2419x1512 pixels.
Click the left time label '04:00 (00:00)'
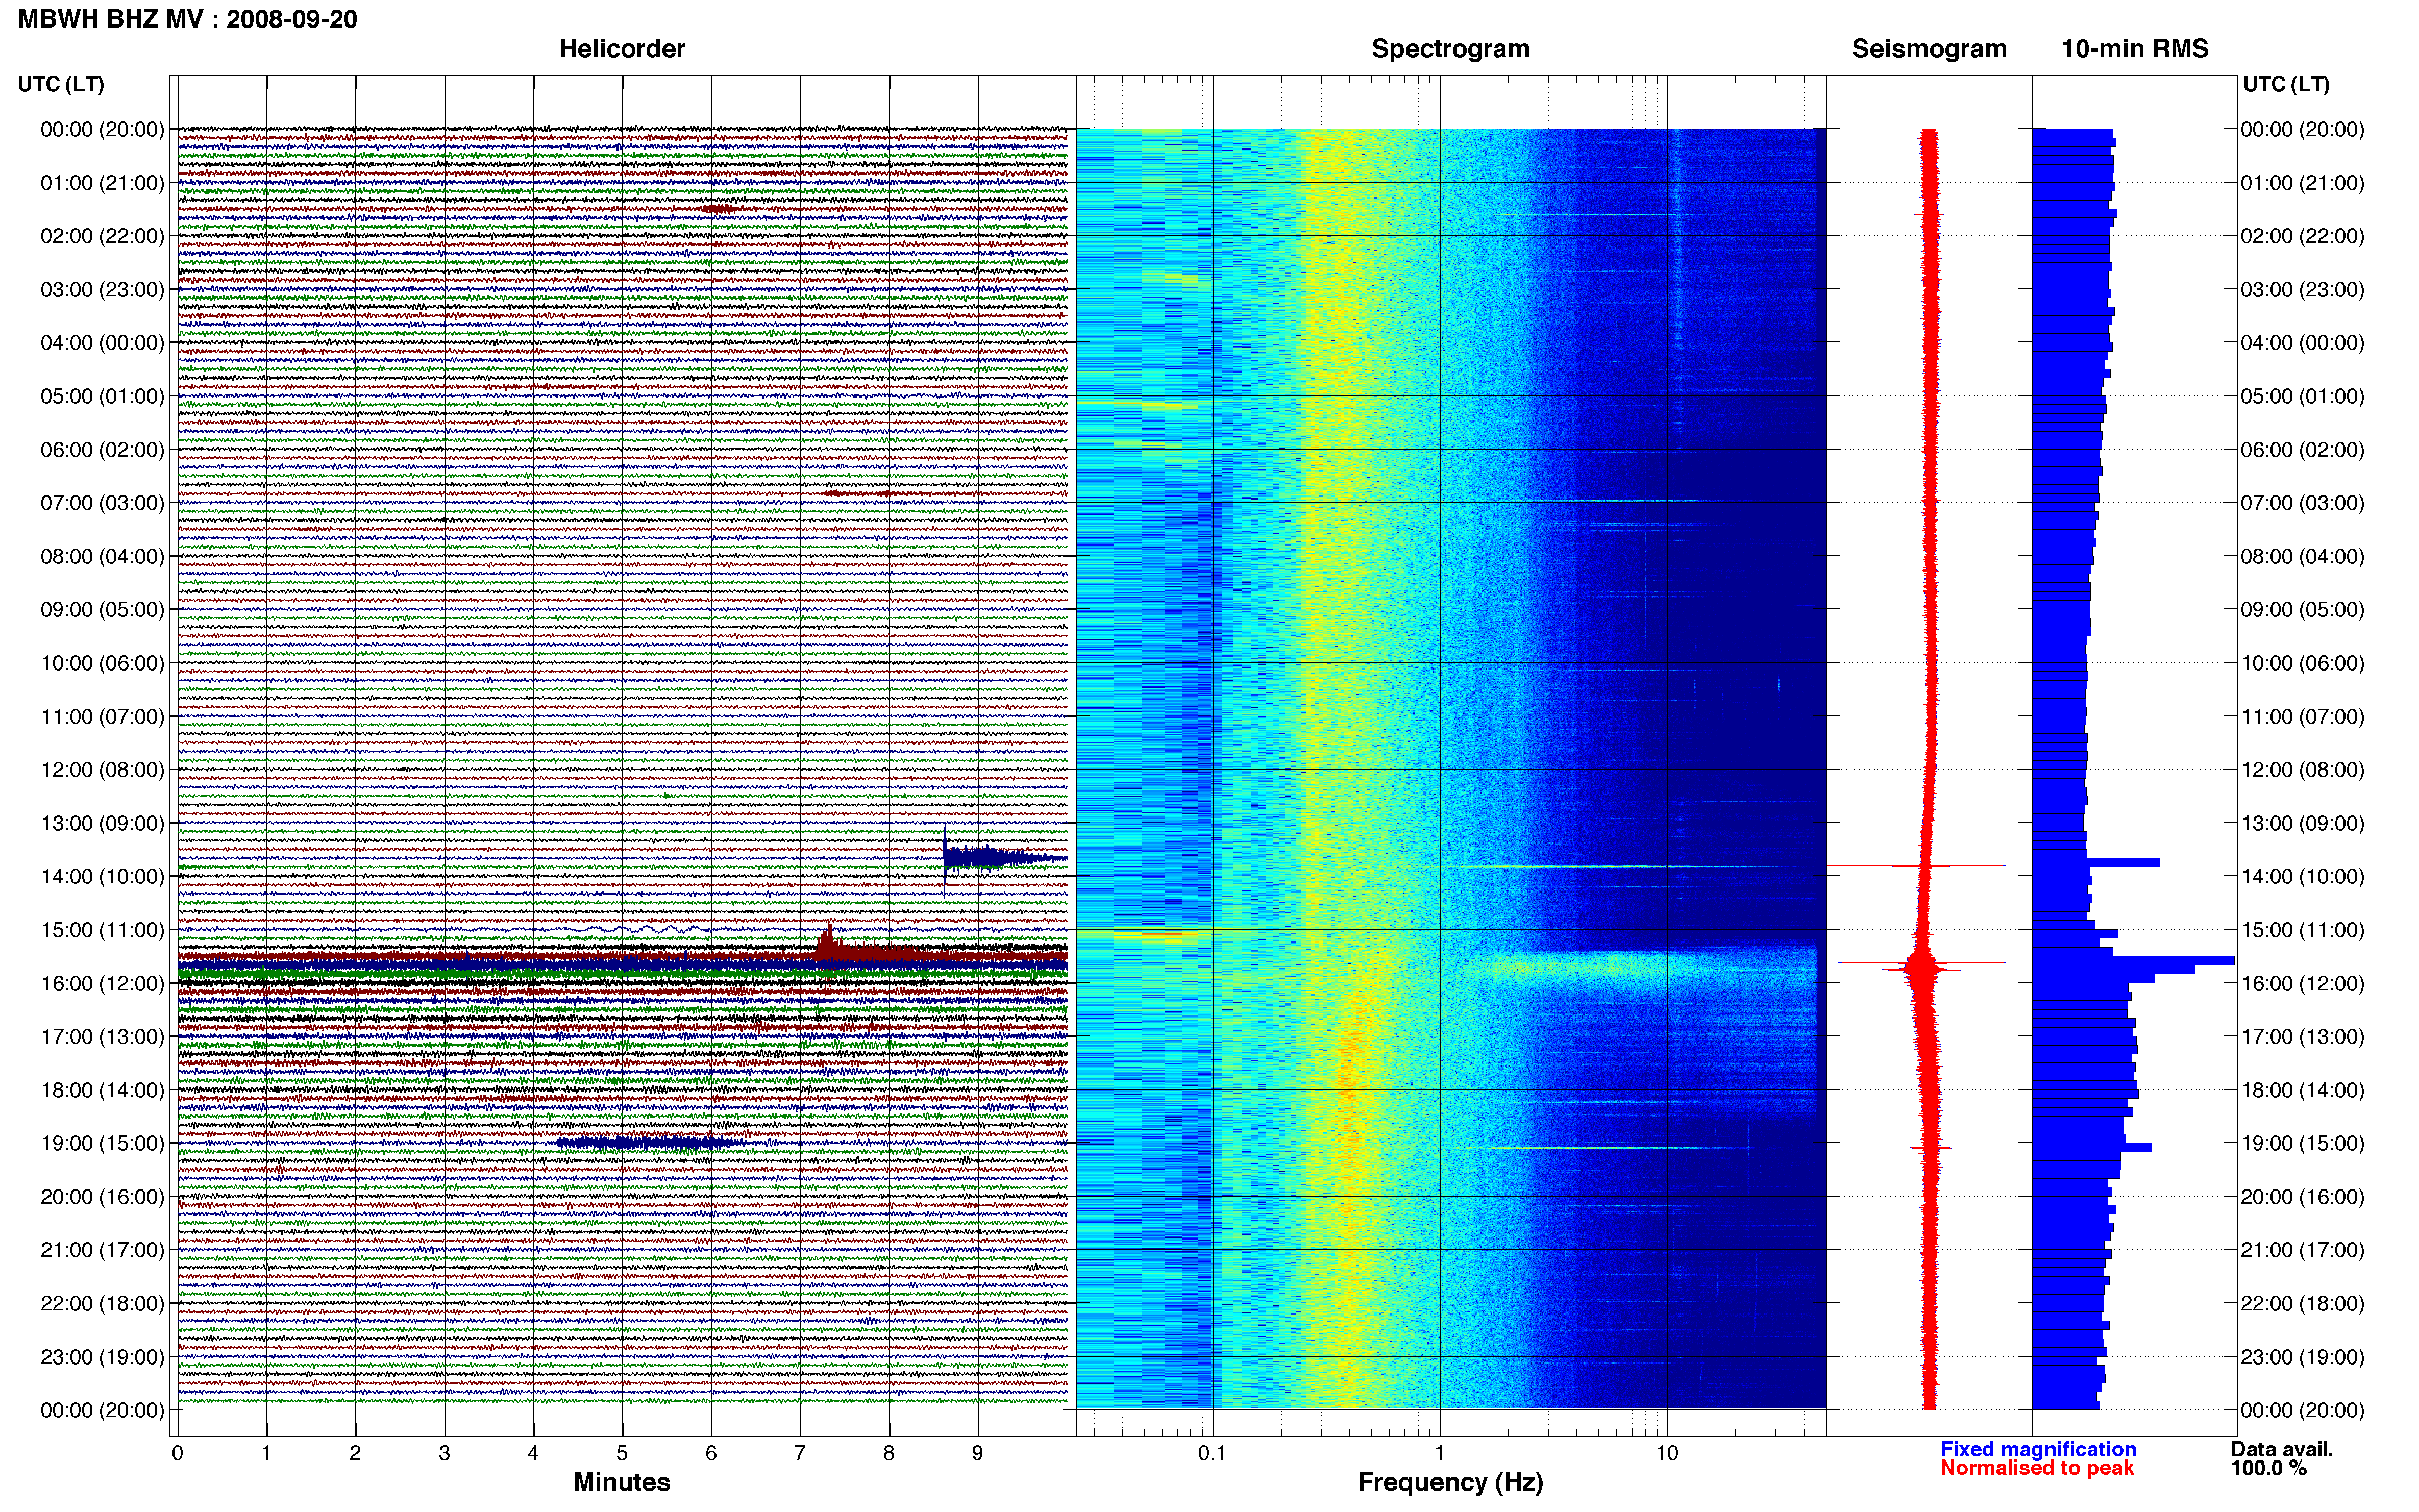tap(102, 343)
